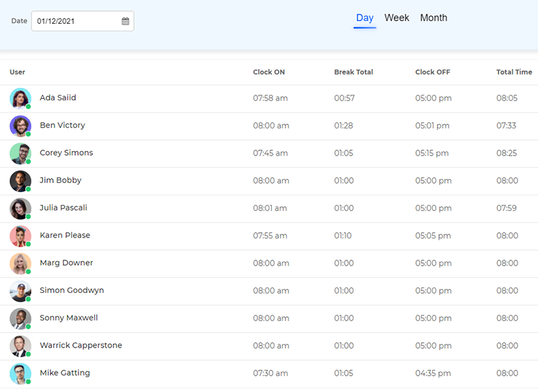The height and width of the screenshot is (390, 538).
Task: Open Corey Simons' name
Action: click(x=66, y=153)
